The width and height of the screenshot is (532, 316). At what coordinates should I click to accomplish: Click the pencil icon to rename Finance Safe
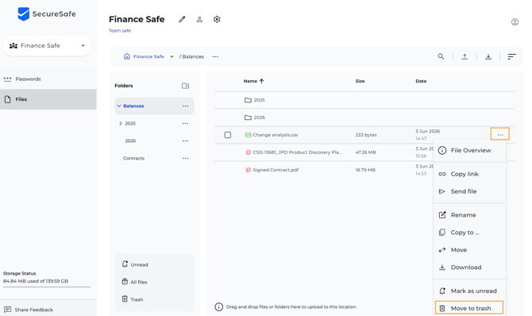point(182,19)
